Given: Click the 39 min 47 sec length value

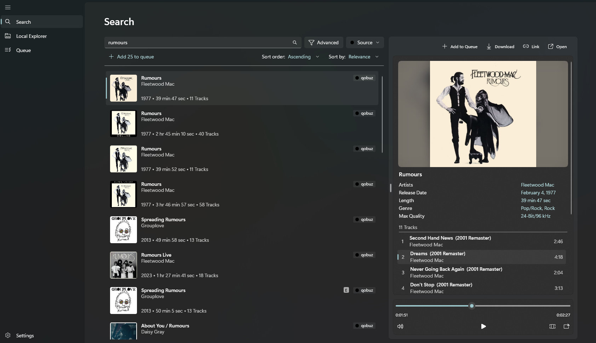Looking at the screenshot, I should click(x=535, y=200).
